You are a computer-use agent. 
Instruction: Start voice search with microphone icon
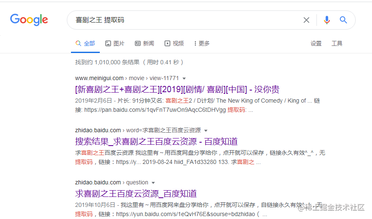(x=326, y=20)
